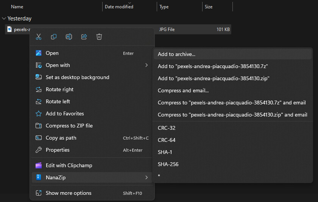The height and width of the screenshot is (202, 318).
Task: Choose Compress to ZIP file
Action: (69, 126)
